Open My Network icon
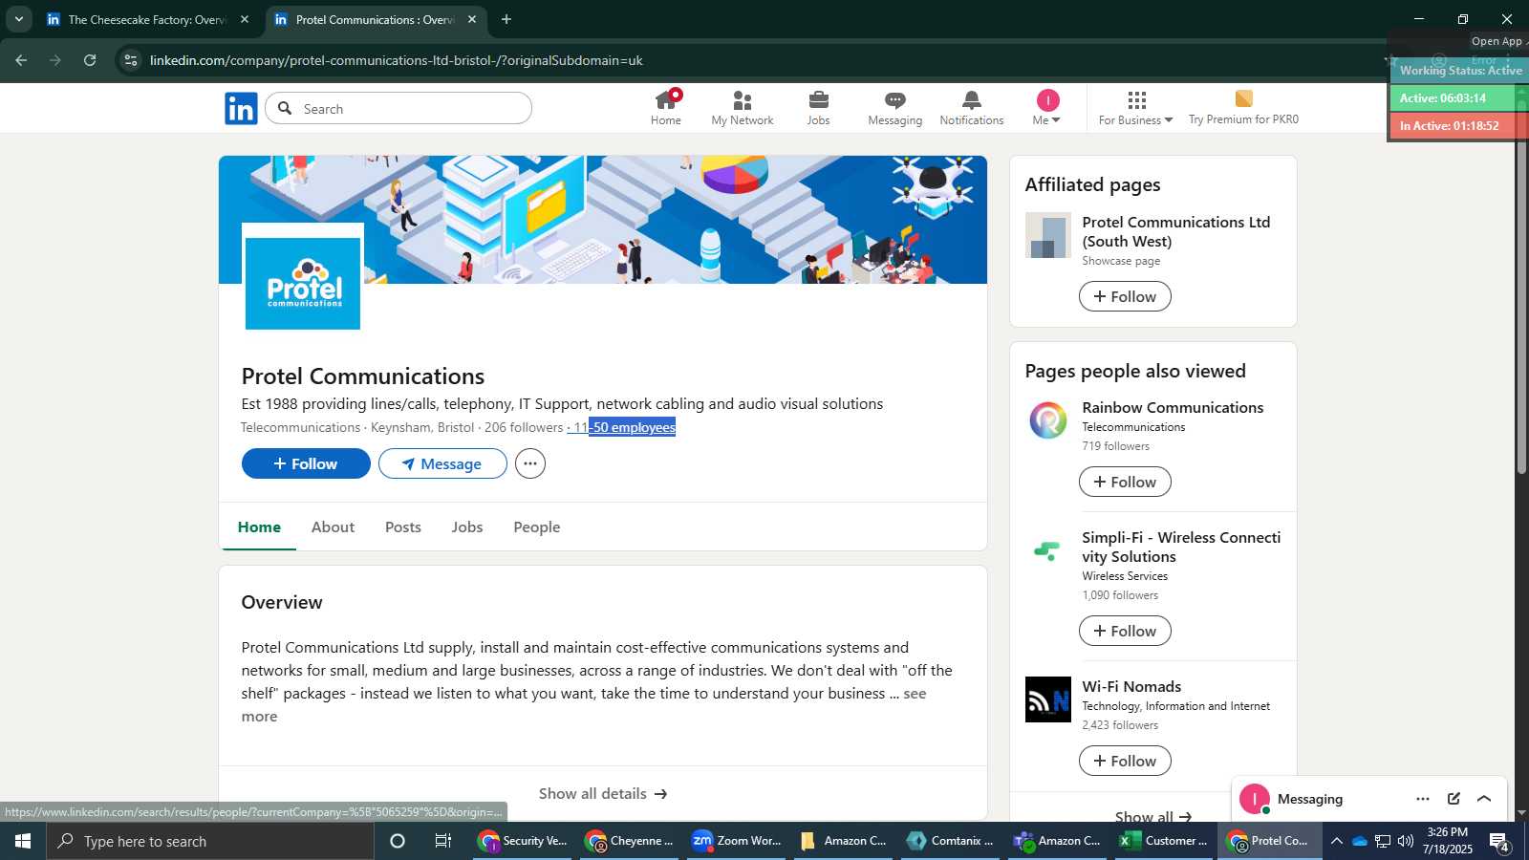1529x860 pixels. [x=743, y=108]
